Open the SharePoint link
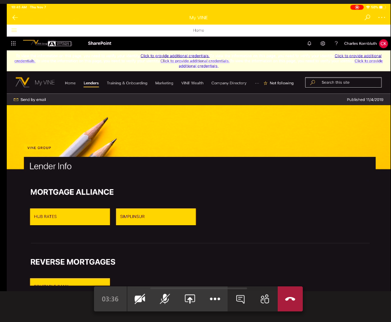Screen dimensions: 391x322 point(99,43)
